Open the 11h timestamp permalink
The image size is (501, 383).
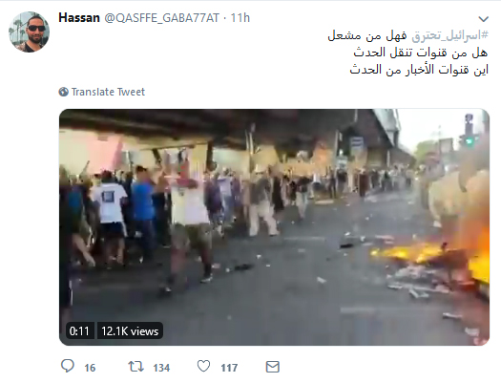pos(240,18)
